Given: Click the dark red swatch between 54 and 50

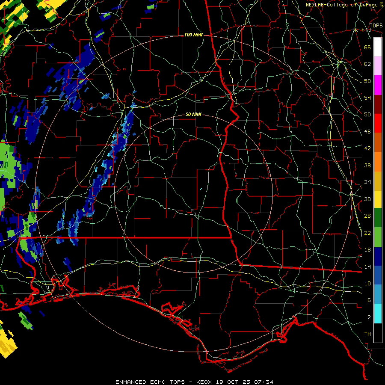Looking at the screenshot, I should click(378, 104).
